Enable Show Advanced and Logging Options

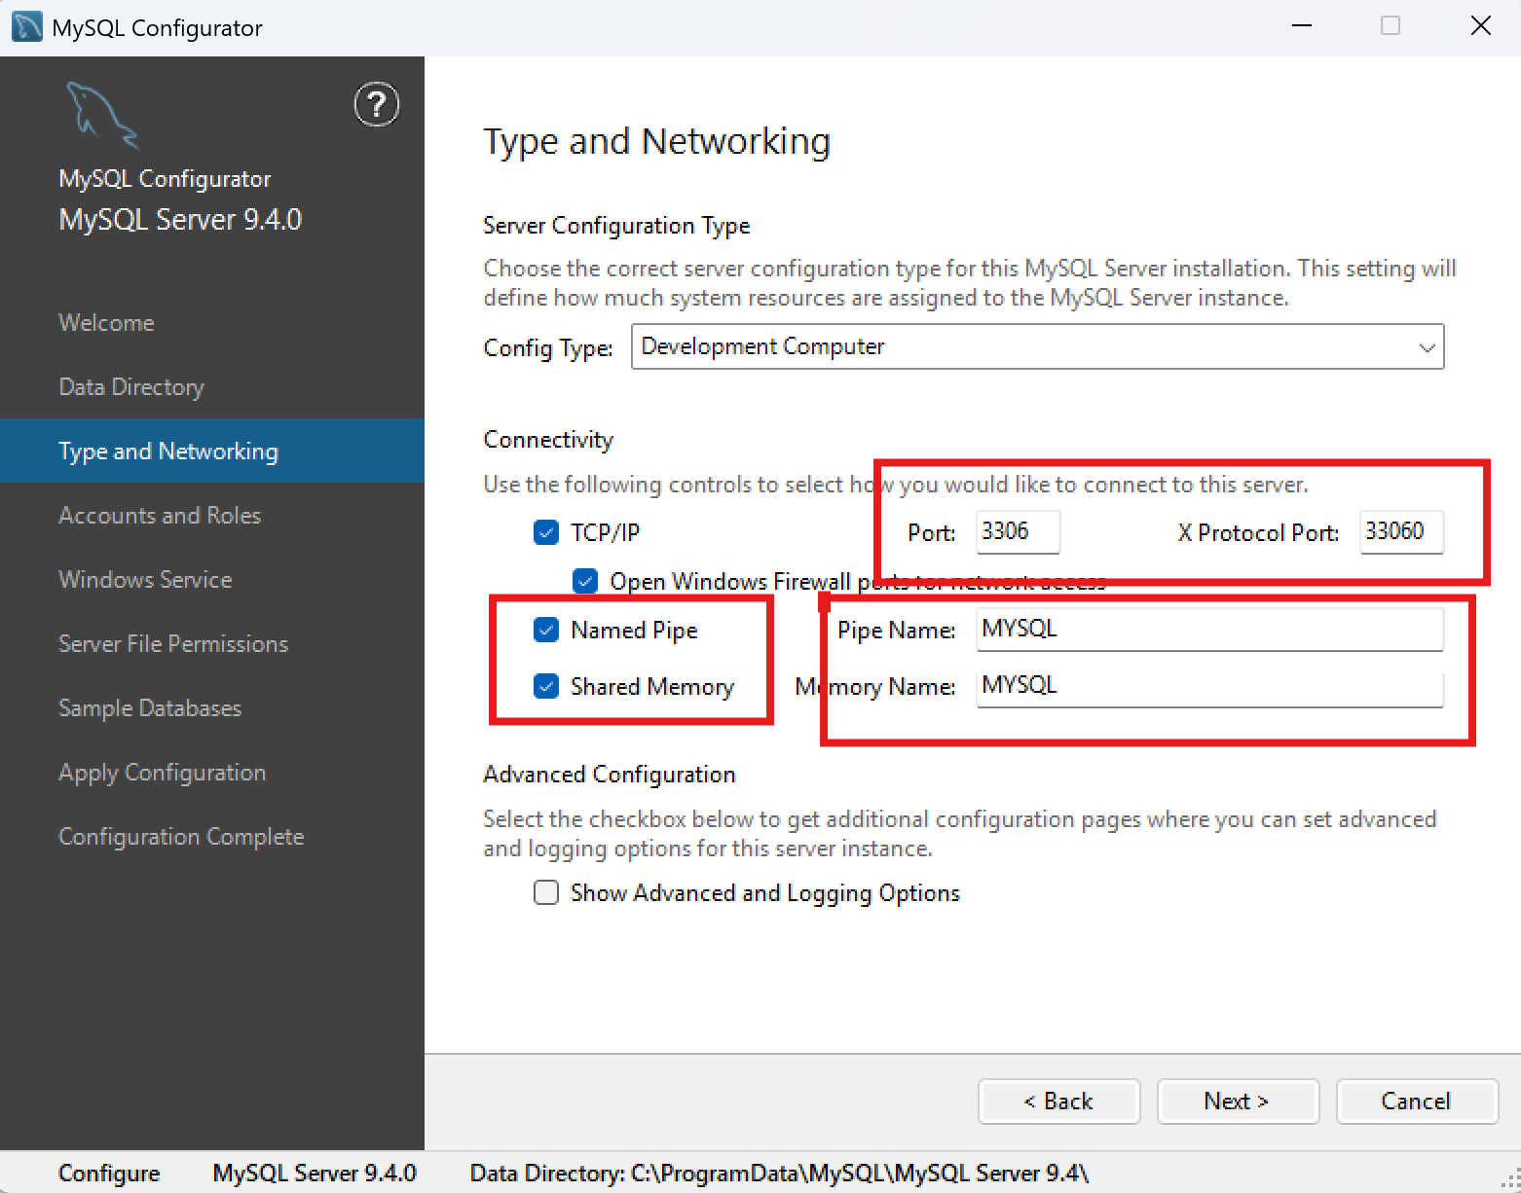(546, 892)
